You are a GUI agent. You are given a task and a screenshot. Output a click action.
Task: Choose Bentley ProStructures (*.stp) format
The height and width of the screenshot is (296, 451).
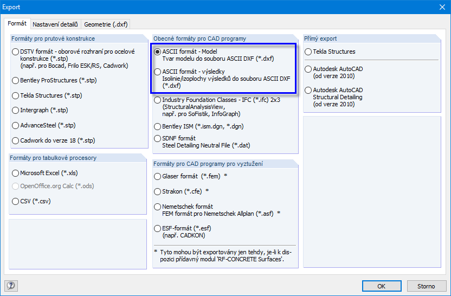pos(16,80)
